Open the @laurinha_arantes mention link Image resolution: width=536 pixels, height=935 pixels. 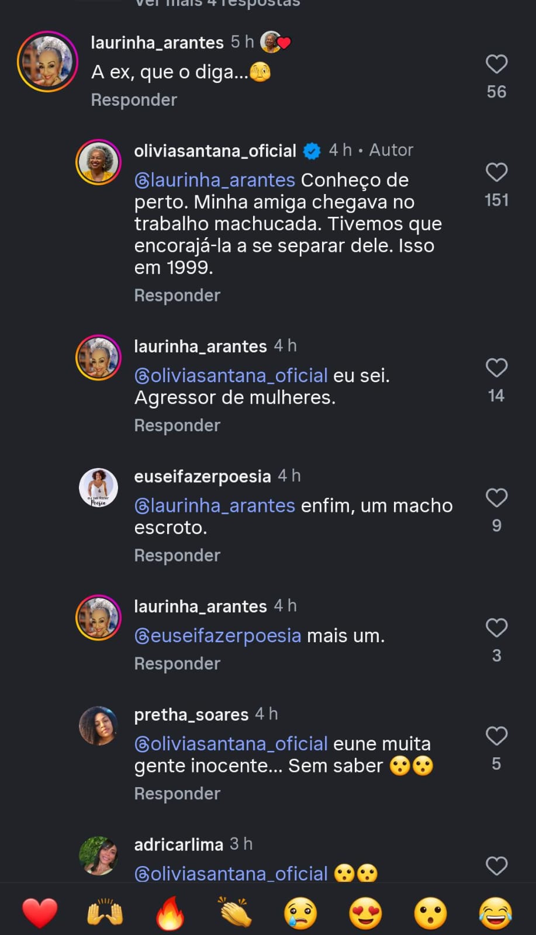(x=214, y=179)
